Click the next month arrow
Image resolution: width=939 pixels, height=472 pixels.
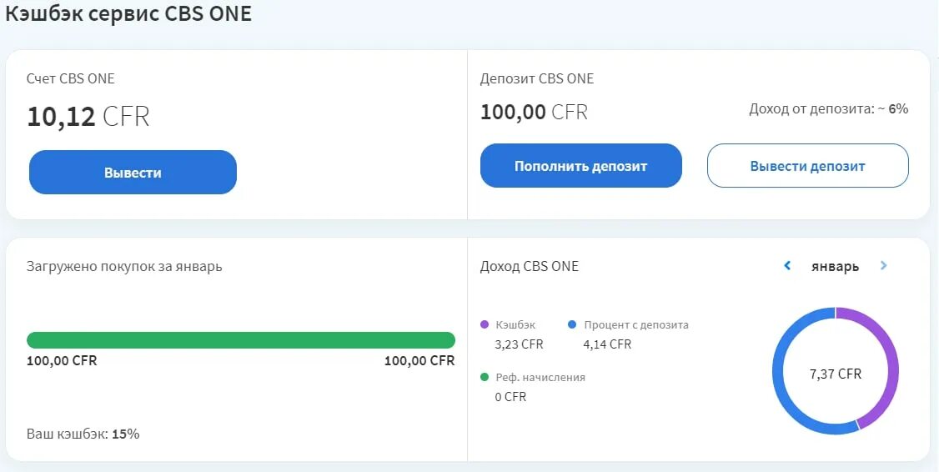click(884, 266)
